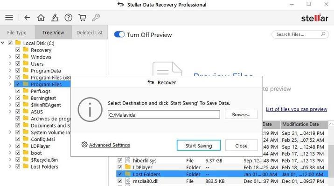
Task: Click the Start Saving button
Action: [x=199, y=146]
